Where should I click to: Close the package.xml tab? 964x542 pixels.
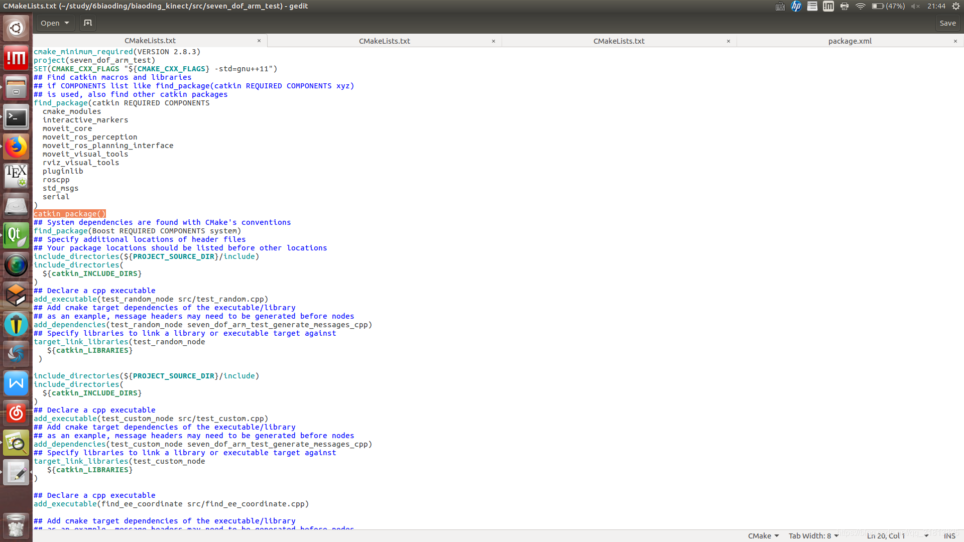click(955, 41)
